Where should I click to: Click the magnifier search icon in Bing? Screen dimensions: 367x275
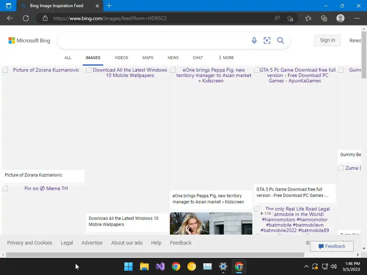tap(280, 40)
